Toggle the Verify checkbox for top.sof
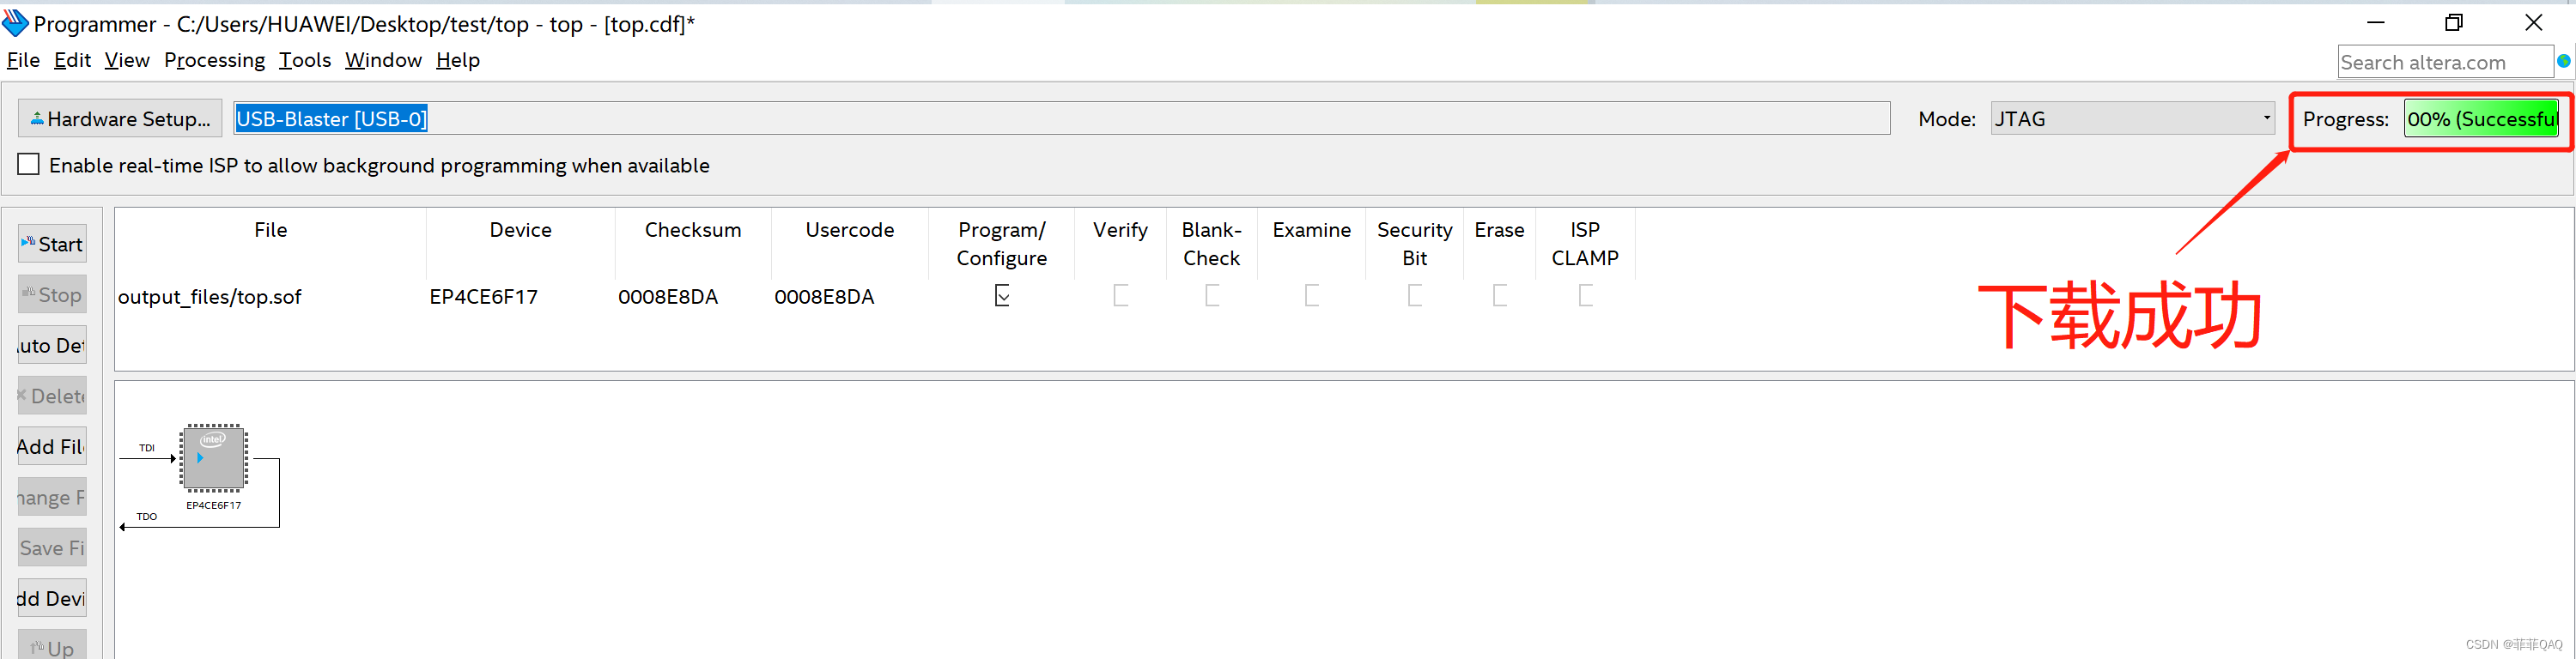The height and width of the screenshot is (659, 2576). [x=1120, y=295]
